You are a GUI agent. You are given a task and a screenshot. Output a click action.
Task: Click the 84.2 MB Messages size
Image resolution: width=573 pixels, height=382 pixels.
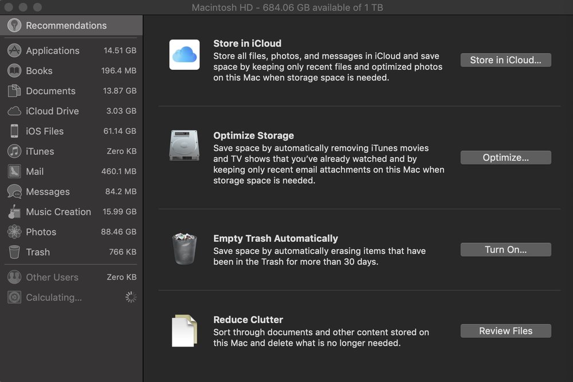click(x=121, y=192)
